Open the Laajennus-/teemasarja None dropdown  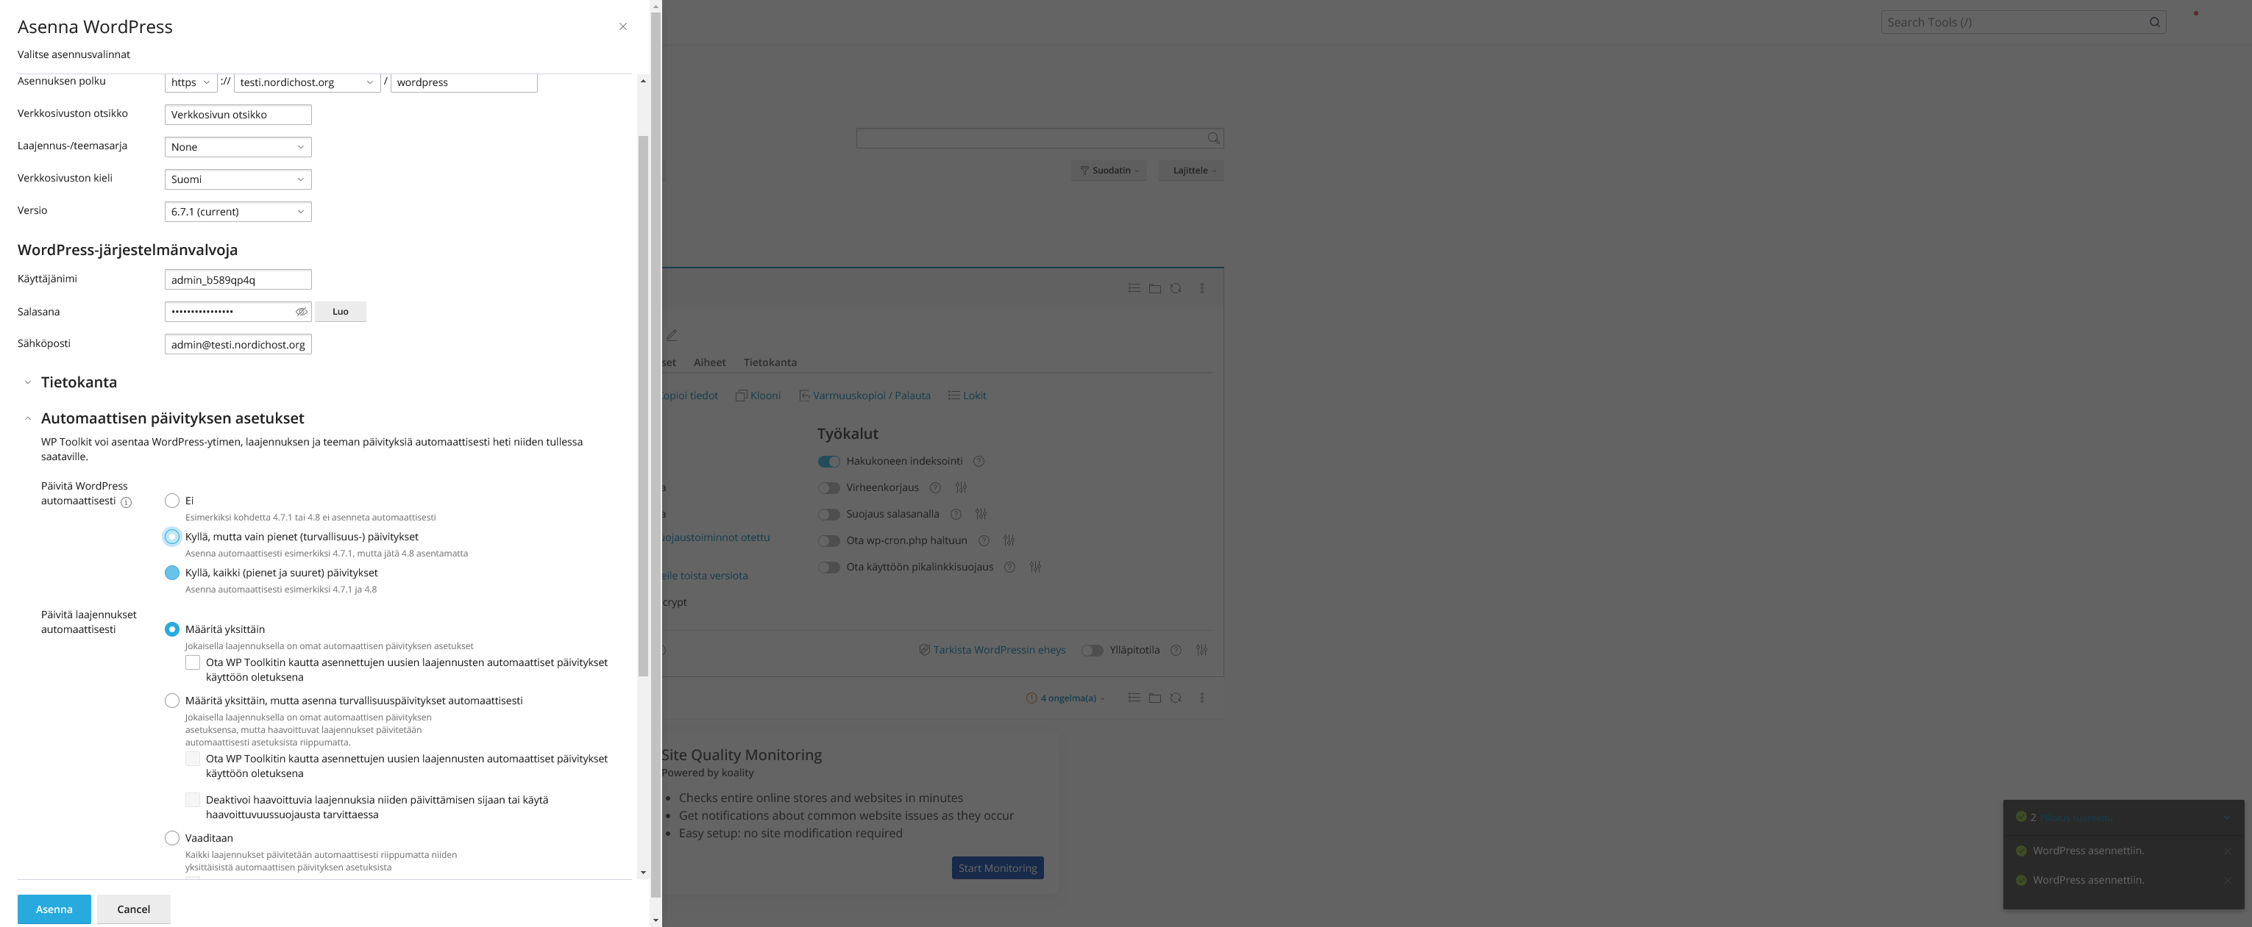(238, 147)
